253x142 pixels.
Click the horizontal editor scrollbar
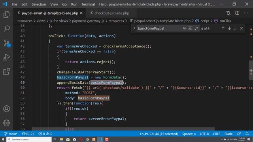point(123,129)
